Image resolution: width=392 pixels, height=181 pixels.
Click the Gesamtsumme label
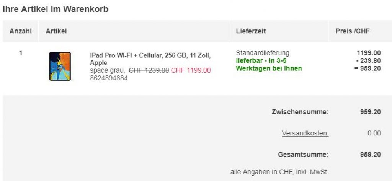[x=303, y=155]
